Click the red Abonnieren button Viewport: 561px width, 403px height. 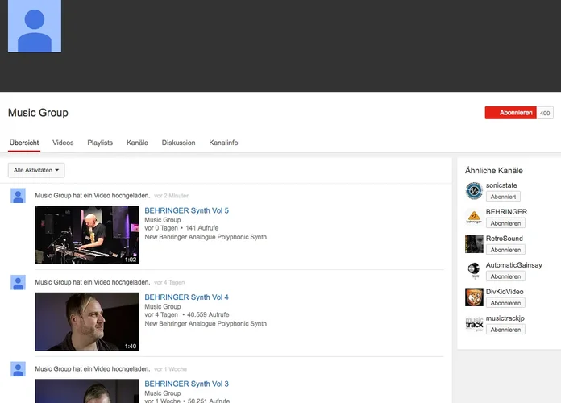coord(510,113)
